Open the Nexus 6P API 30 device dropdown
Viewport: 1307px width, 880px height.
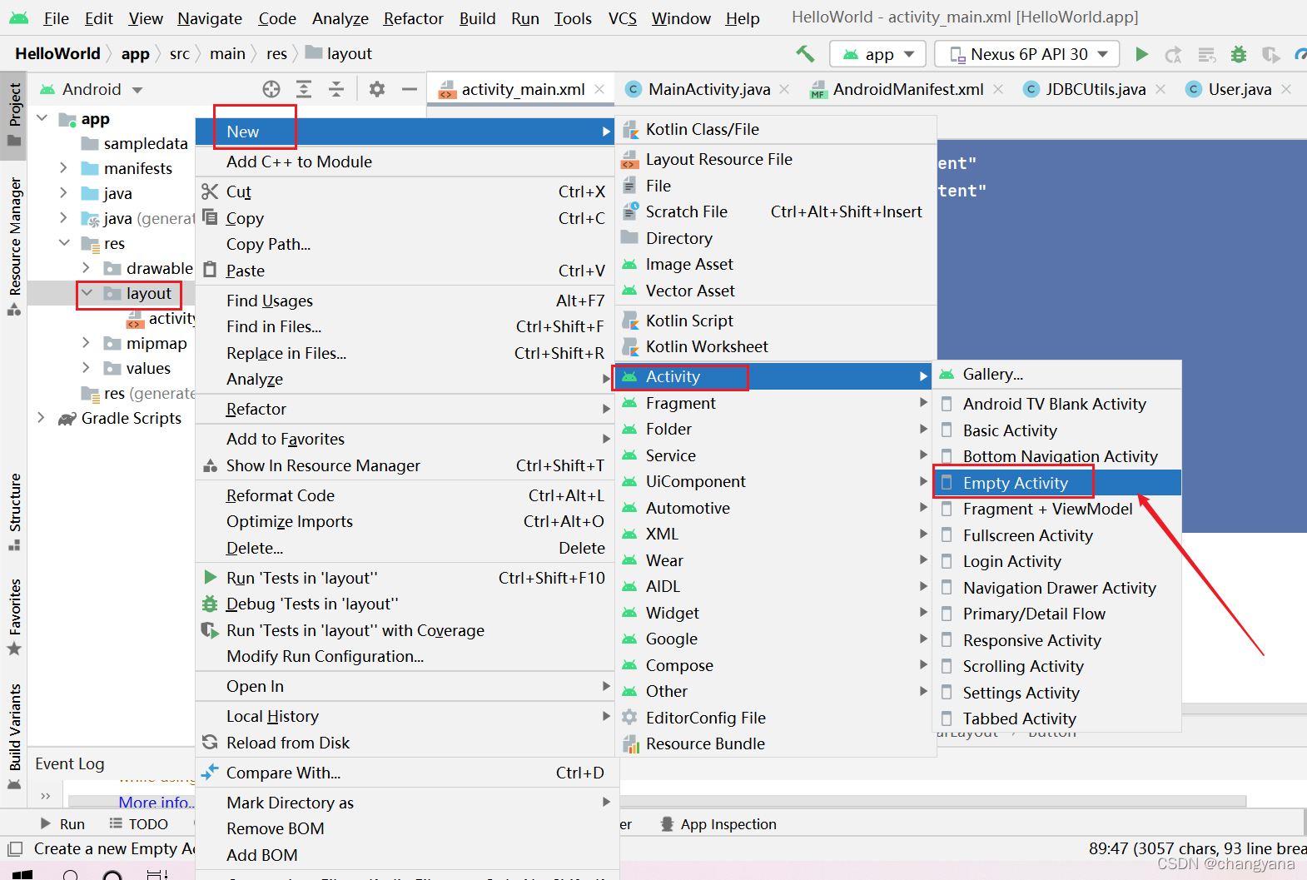pyautogui.click(x=1026, y=54)
